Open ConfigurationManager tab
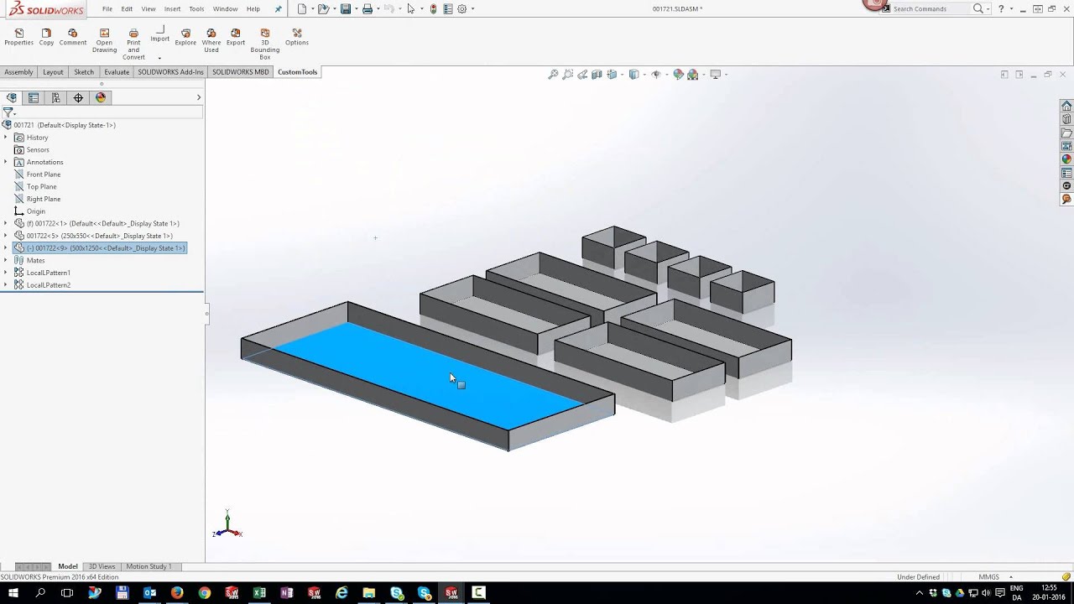1074x604 pixels. [x=56, y=97]
